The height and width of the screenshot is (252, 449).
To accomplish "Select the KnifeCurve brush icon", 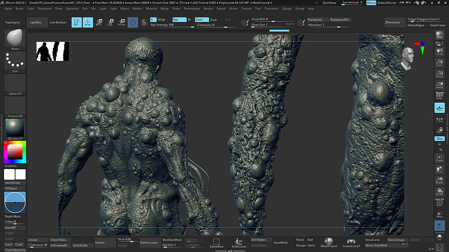I will (239, 243).
